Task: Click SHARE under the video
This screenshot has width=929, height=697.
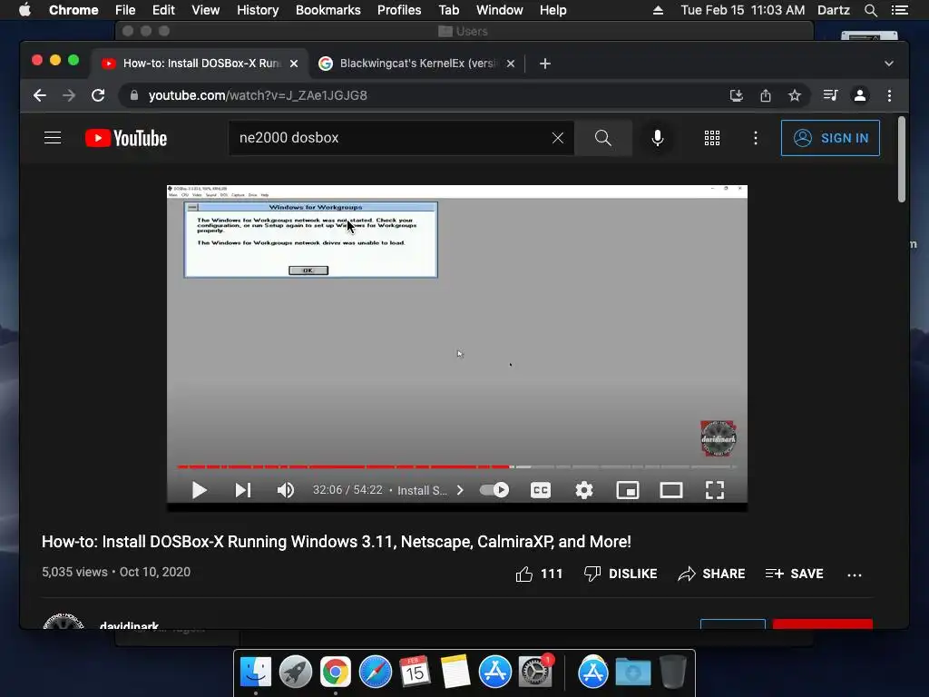Action: [x=711, y=574]
